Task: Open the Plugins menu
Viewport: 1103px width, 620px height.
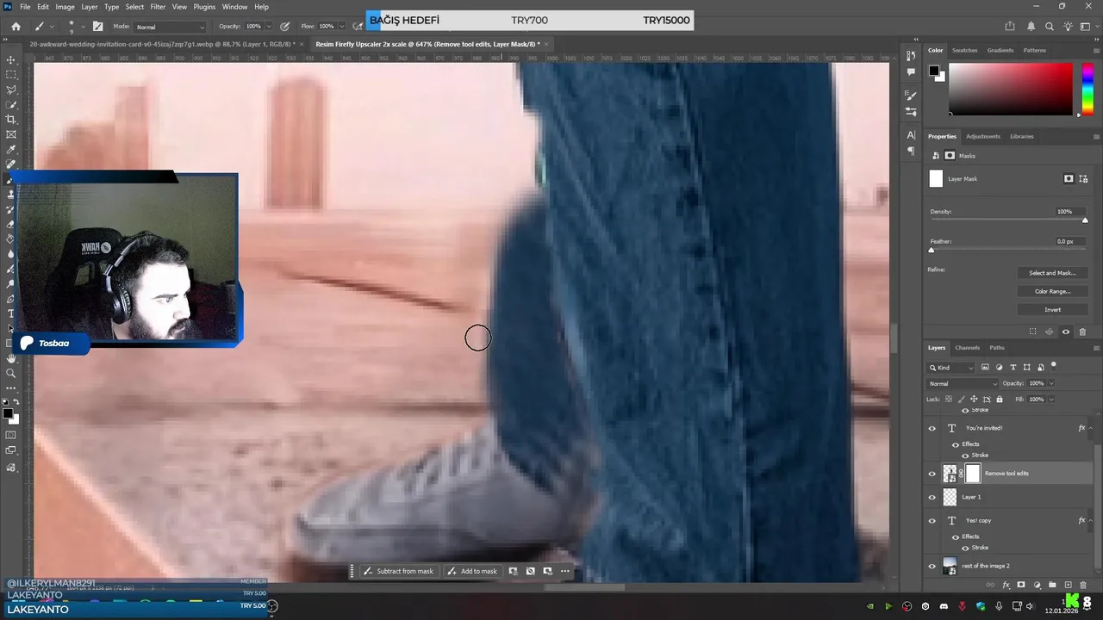Action: [x=204, y=7]
